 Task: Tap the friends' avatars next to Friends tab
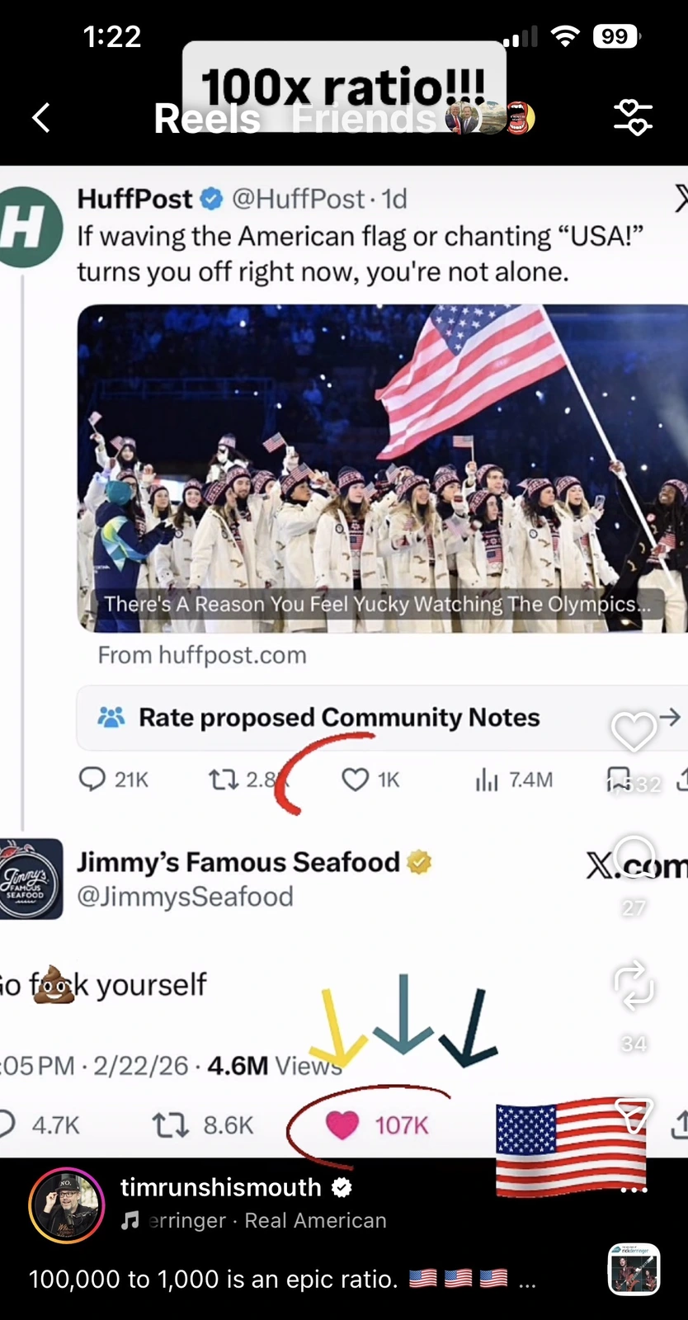490,119
